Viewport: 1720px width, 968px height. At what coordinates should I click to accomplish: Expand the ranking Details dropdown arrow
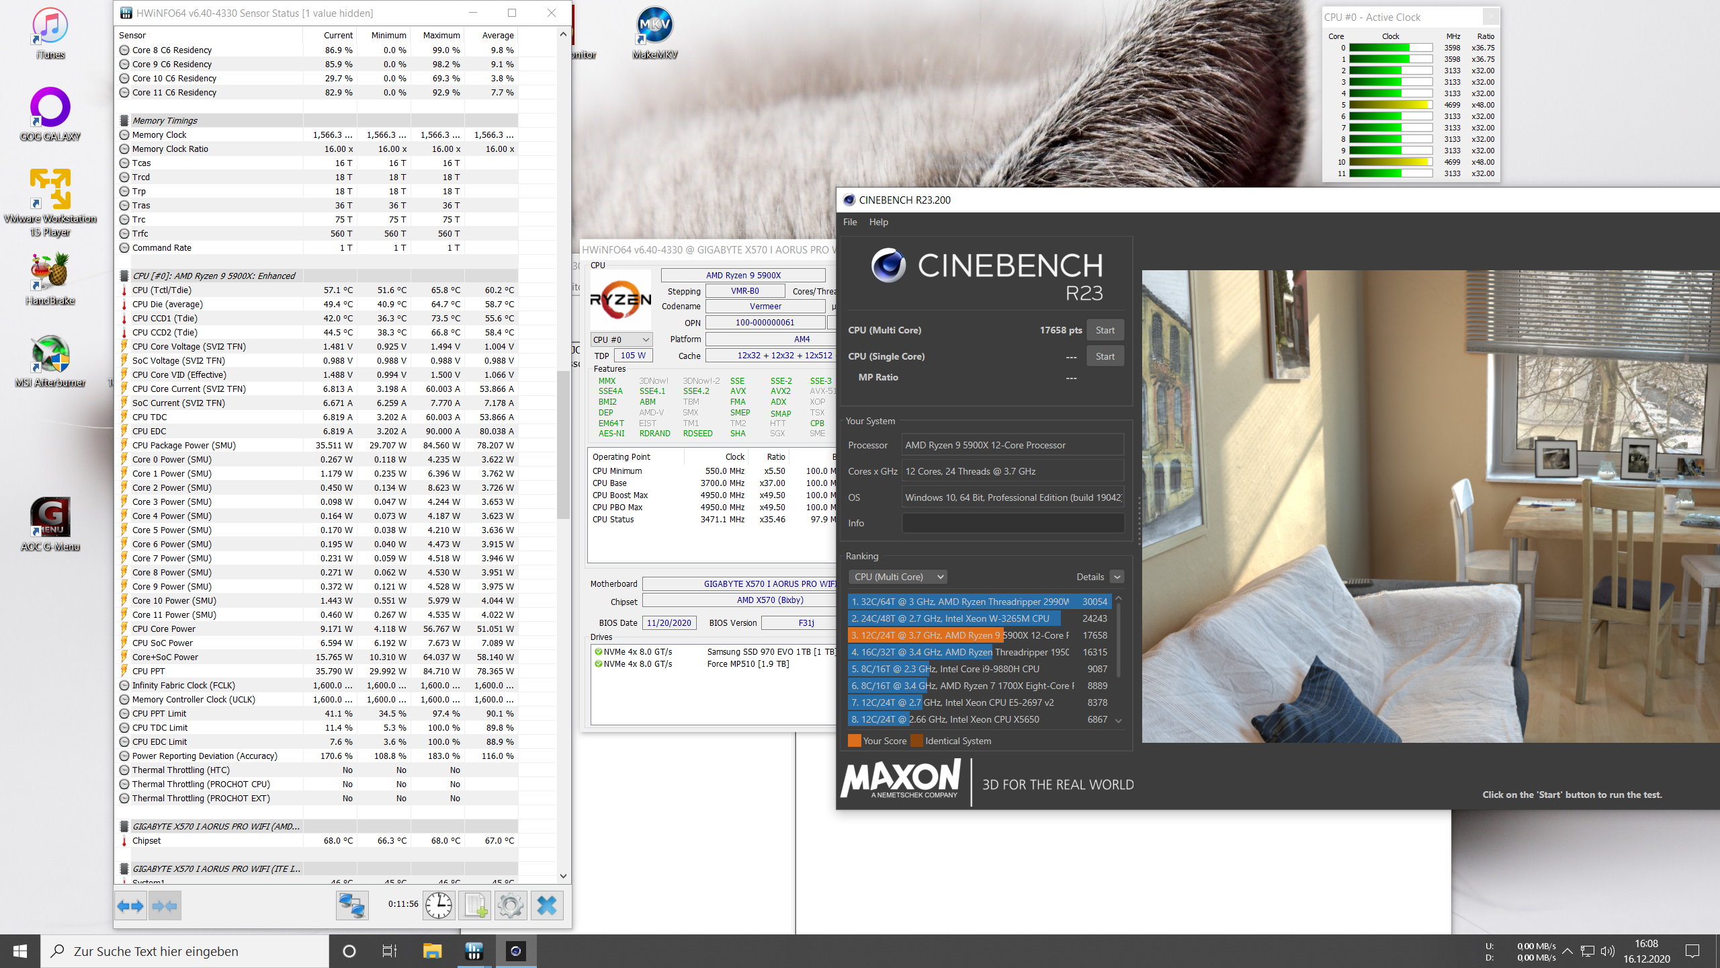coord(1117,577)
